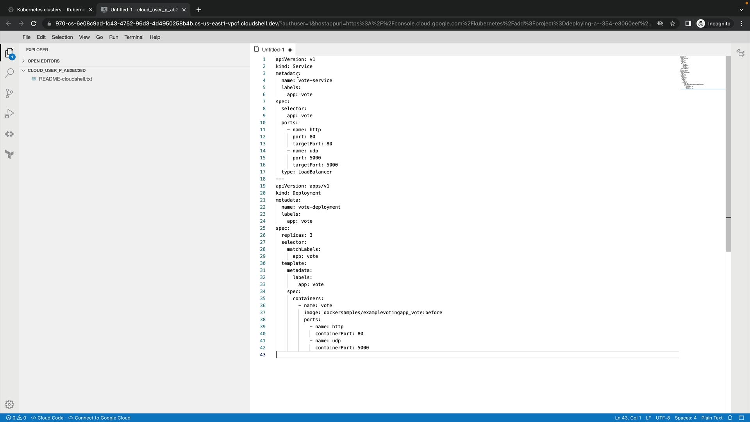750x422 pixels.
Task: Open the Terraform sidebar icon
Action: [x=9, y=154]
